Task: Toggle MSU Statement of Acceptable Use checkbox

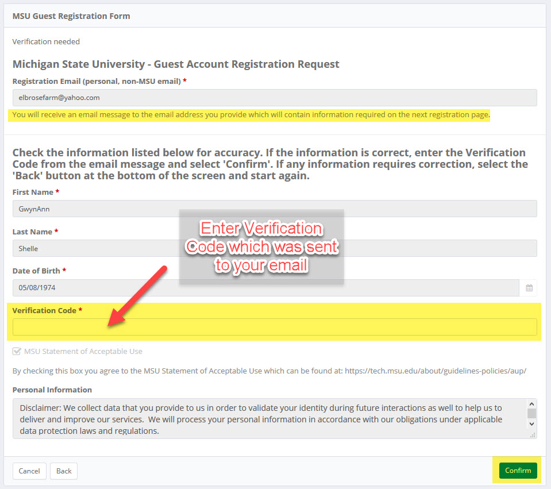Action: coord(17,351)
